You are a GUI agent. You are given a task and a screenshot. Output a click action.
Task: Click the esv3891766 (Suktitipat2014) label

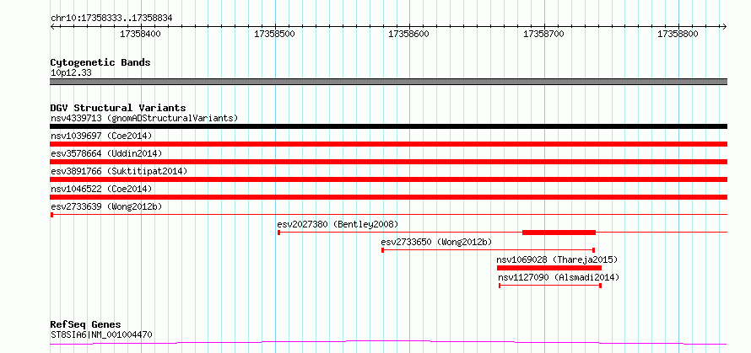[119, 171]
